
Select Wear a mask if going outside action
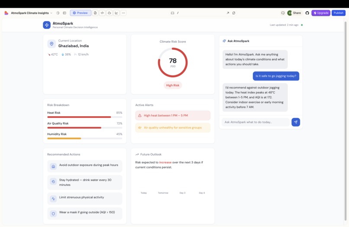84,214
